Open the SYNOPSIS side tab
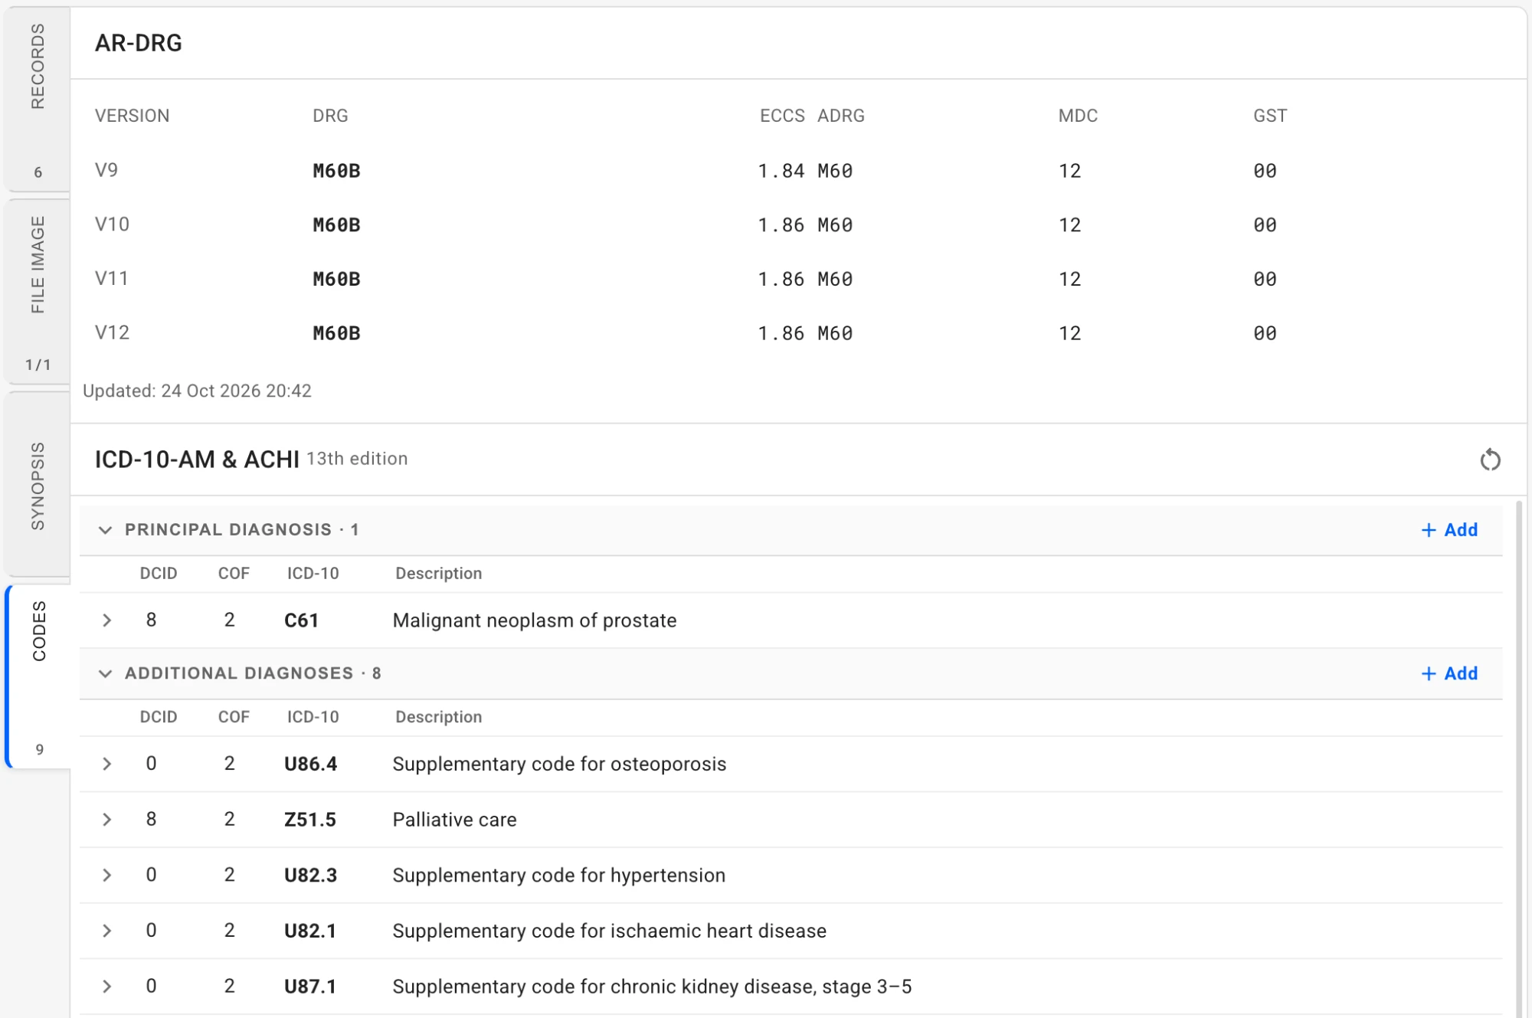Screen dimensions: 1532x1018 [x=37, y=485]
